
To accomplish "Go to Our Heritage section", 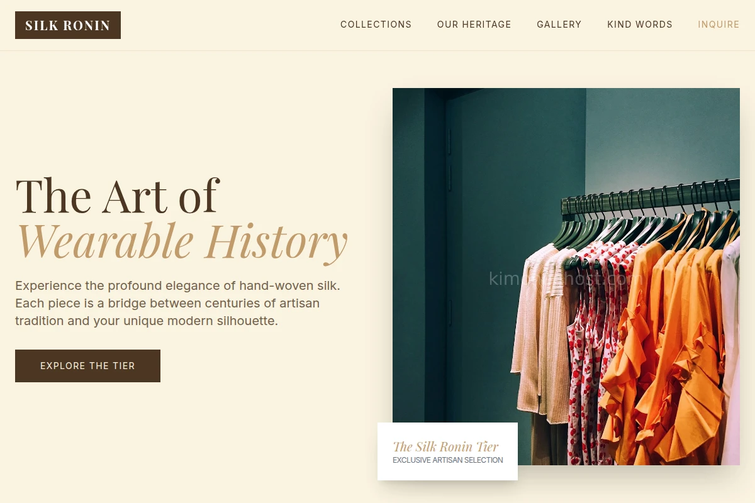I will point(474,25).
